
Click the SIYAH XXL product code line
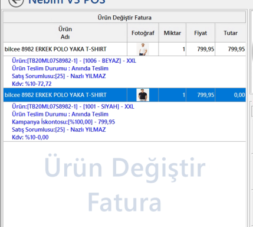click(73, 106)
